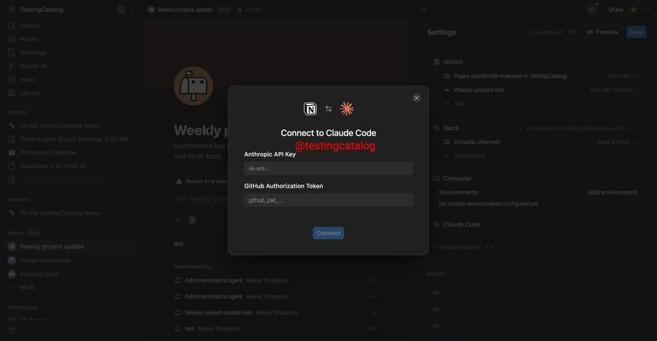
Task: Click the Save button in Settings
Action: 635,32
